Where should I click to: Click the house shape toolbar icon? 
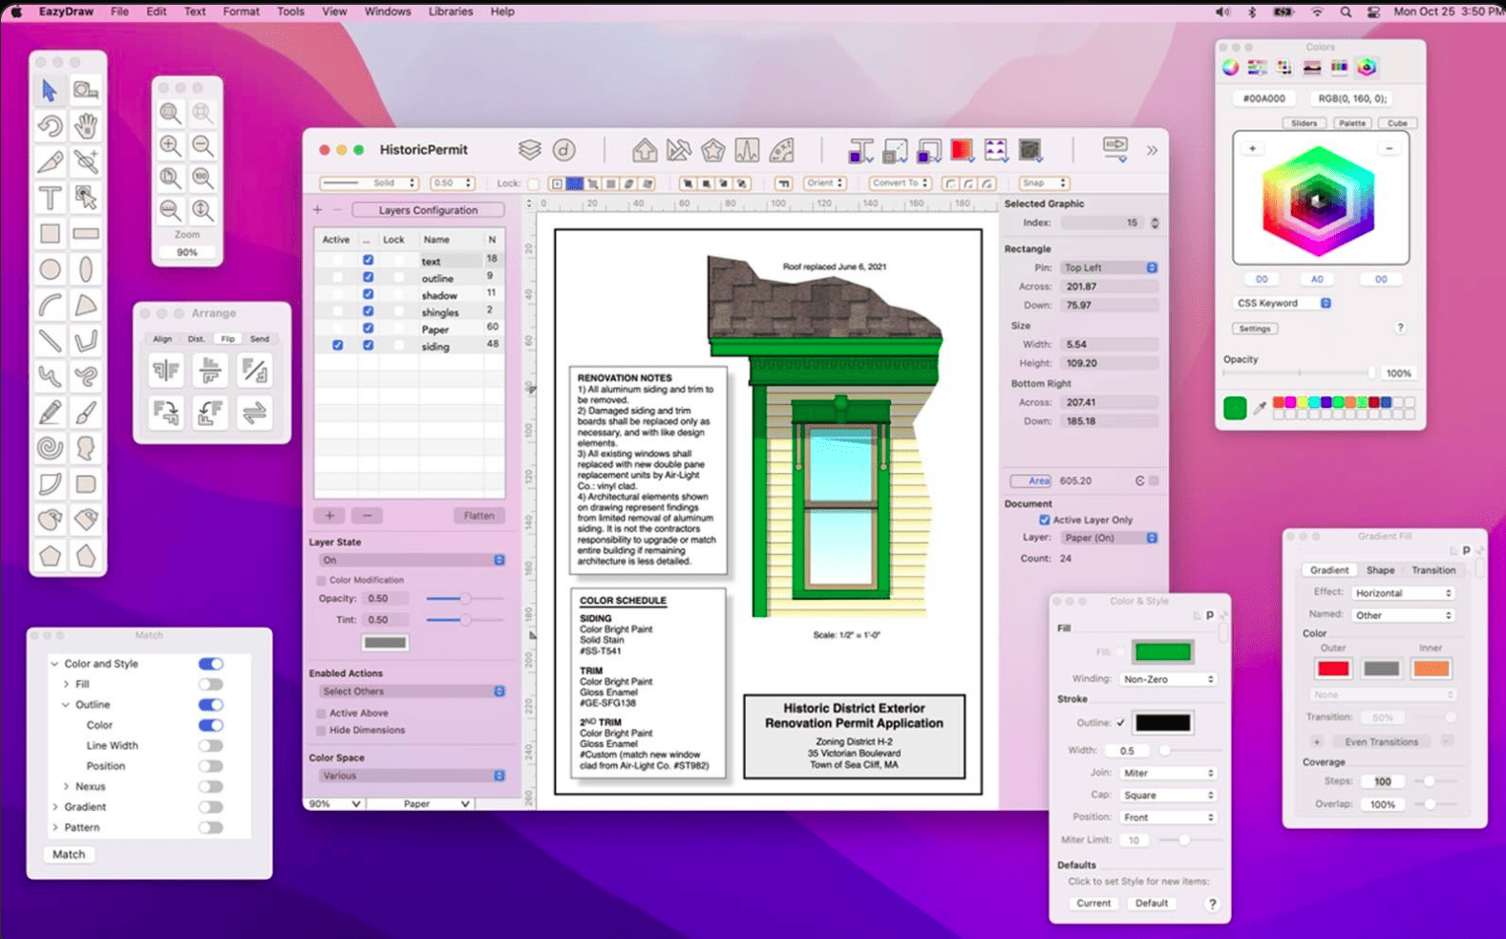point(645,150)
